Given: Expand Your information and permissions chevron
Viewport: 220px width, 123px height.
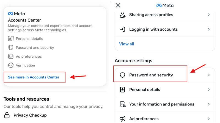Looking at the screenshot, I should click(x=208, y=104).
